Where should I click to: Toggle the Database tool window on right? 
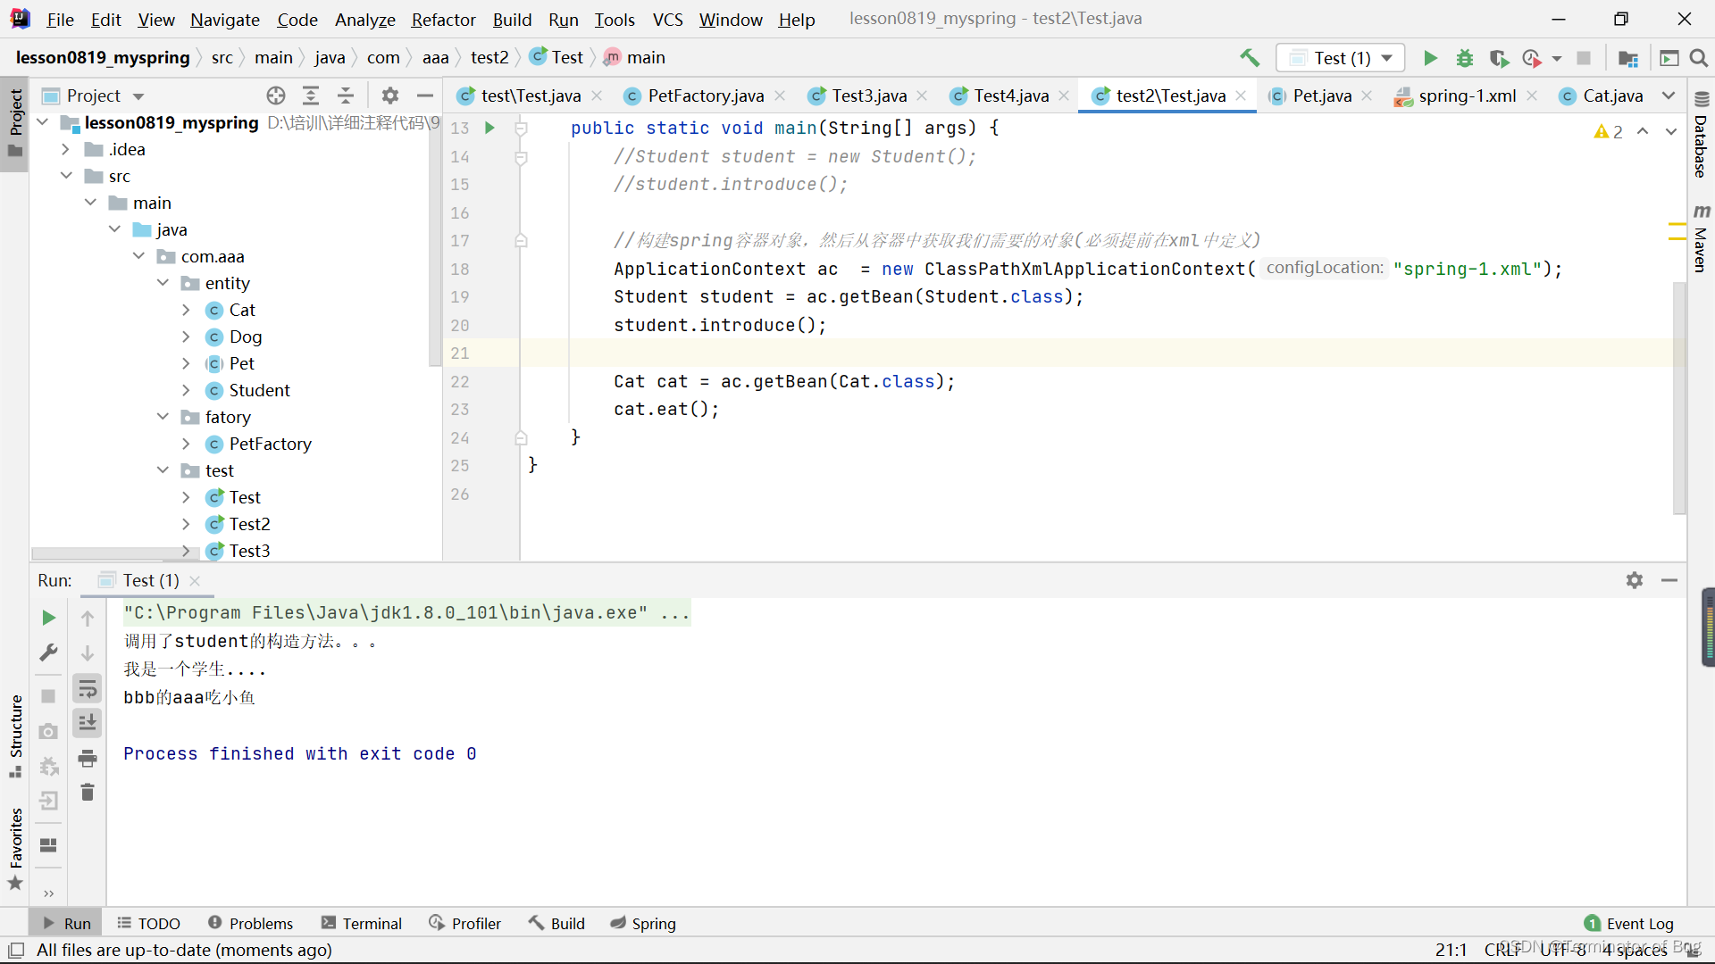pos(1701,134)
